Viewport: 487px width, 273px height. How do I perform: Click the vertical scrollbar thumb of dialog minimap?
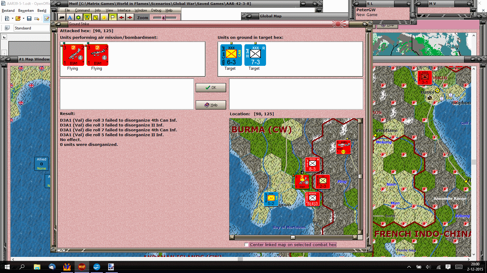360,176
